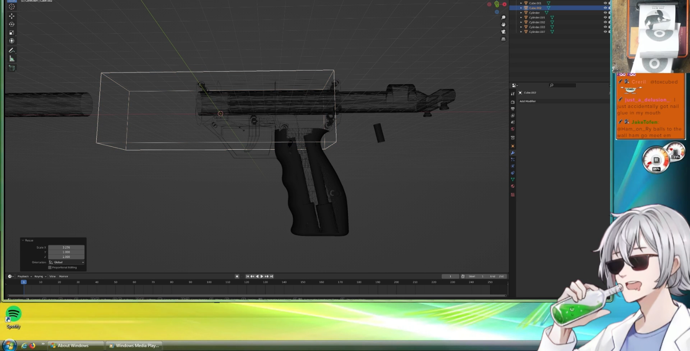Jump to timeline start frame
Viewport: 690px width, 351px height.
pyautogui.click(x=247, y=276)
